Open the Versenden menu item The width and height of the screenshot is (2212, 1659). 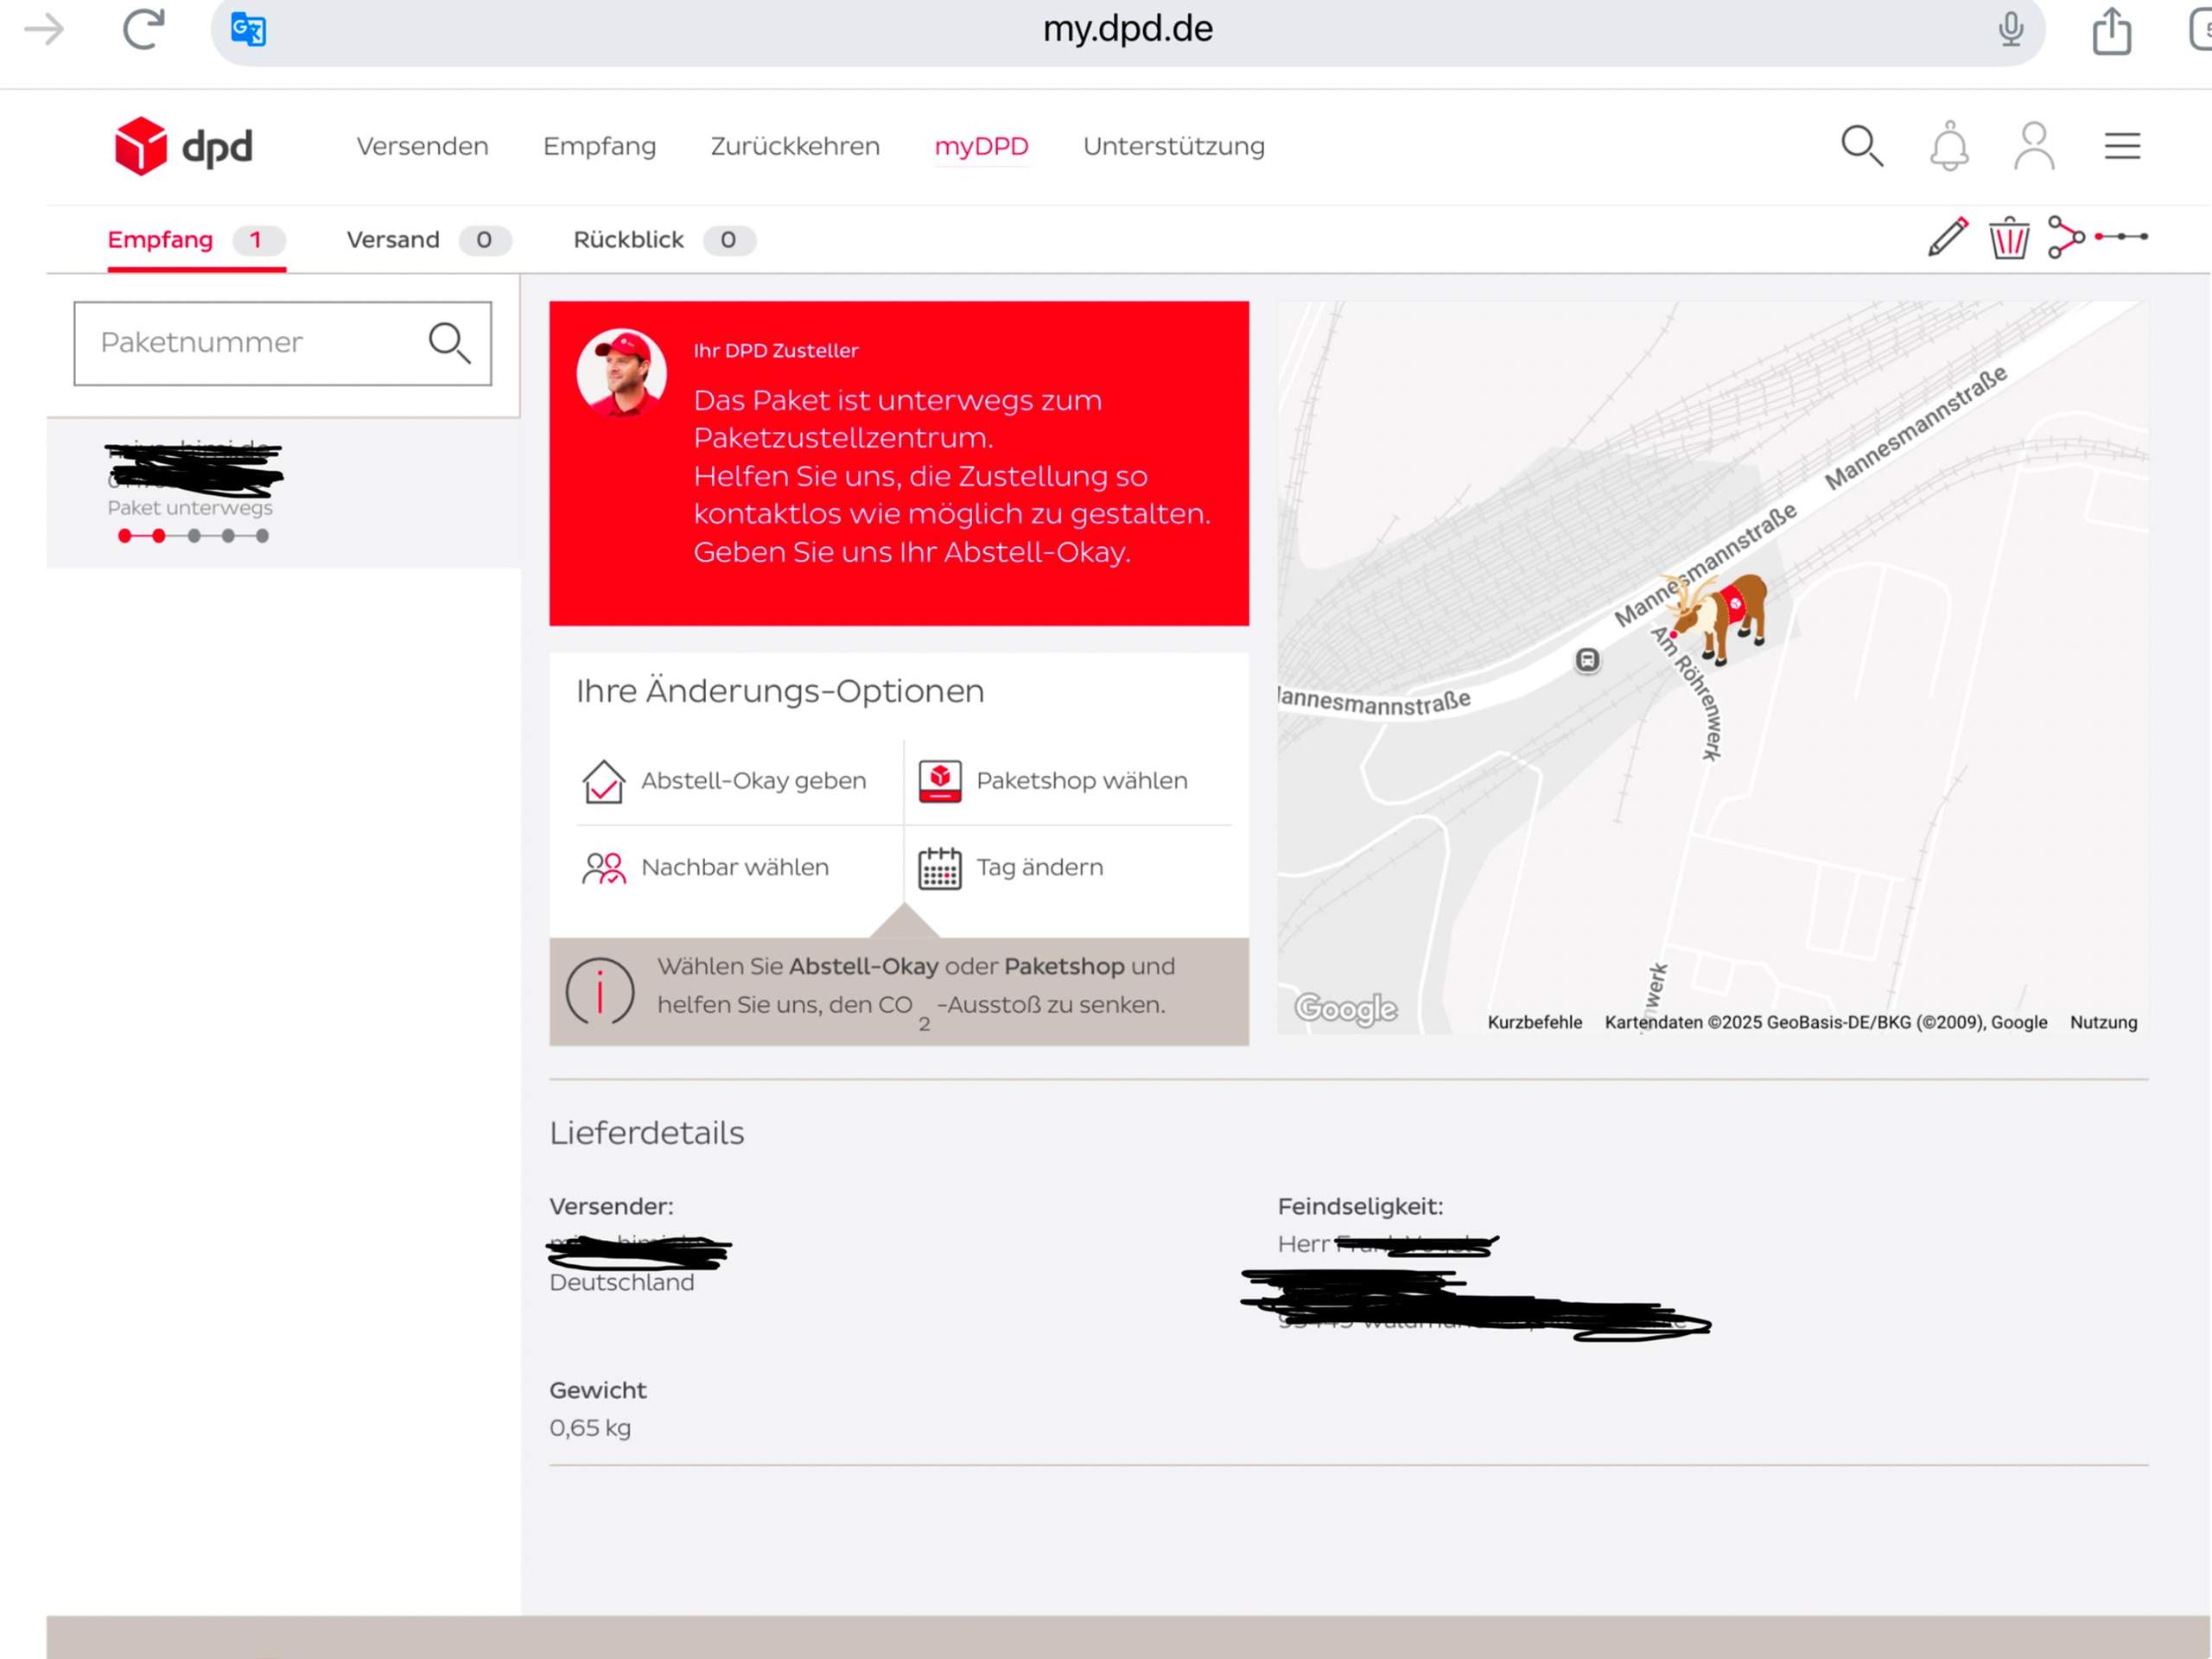(422, 147)
